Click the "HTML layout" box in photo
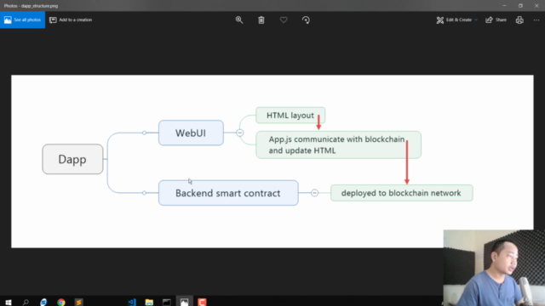The width and height of the screenshot is (545, 306). [290, 116]
